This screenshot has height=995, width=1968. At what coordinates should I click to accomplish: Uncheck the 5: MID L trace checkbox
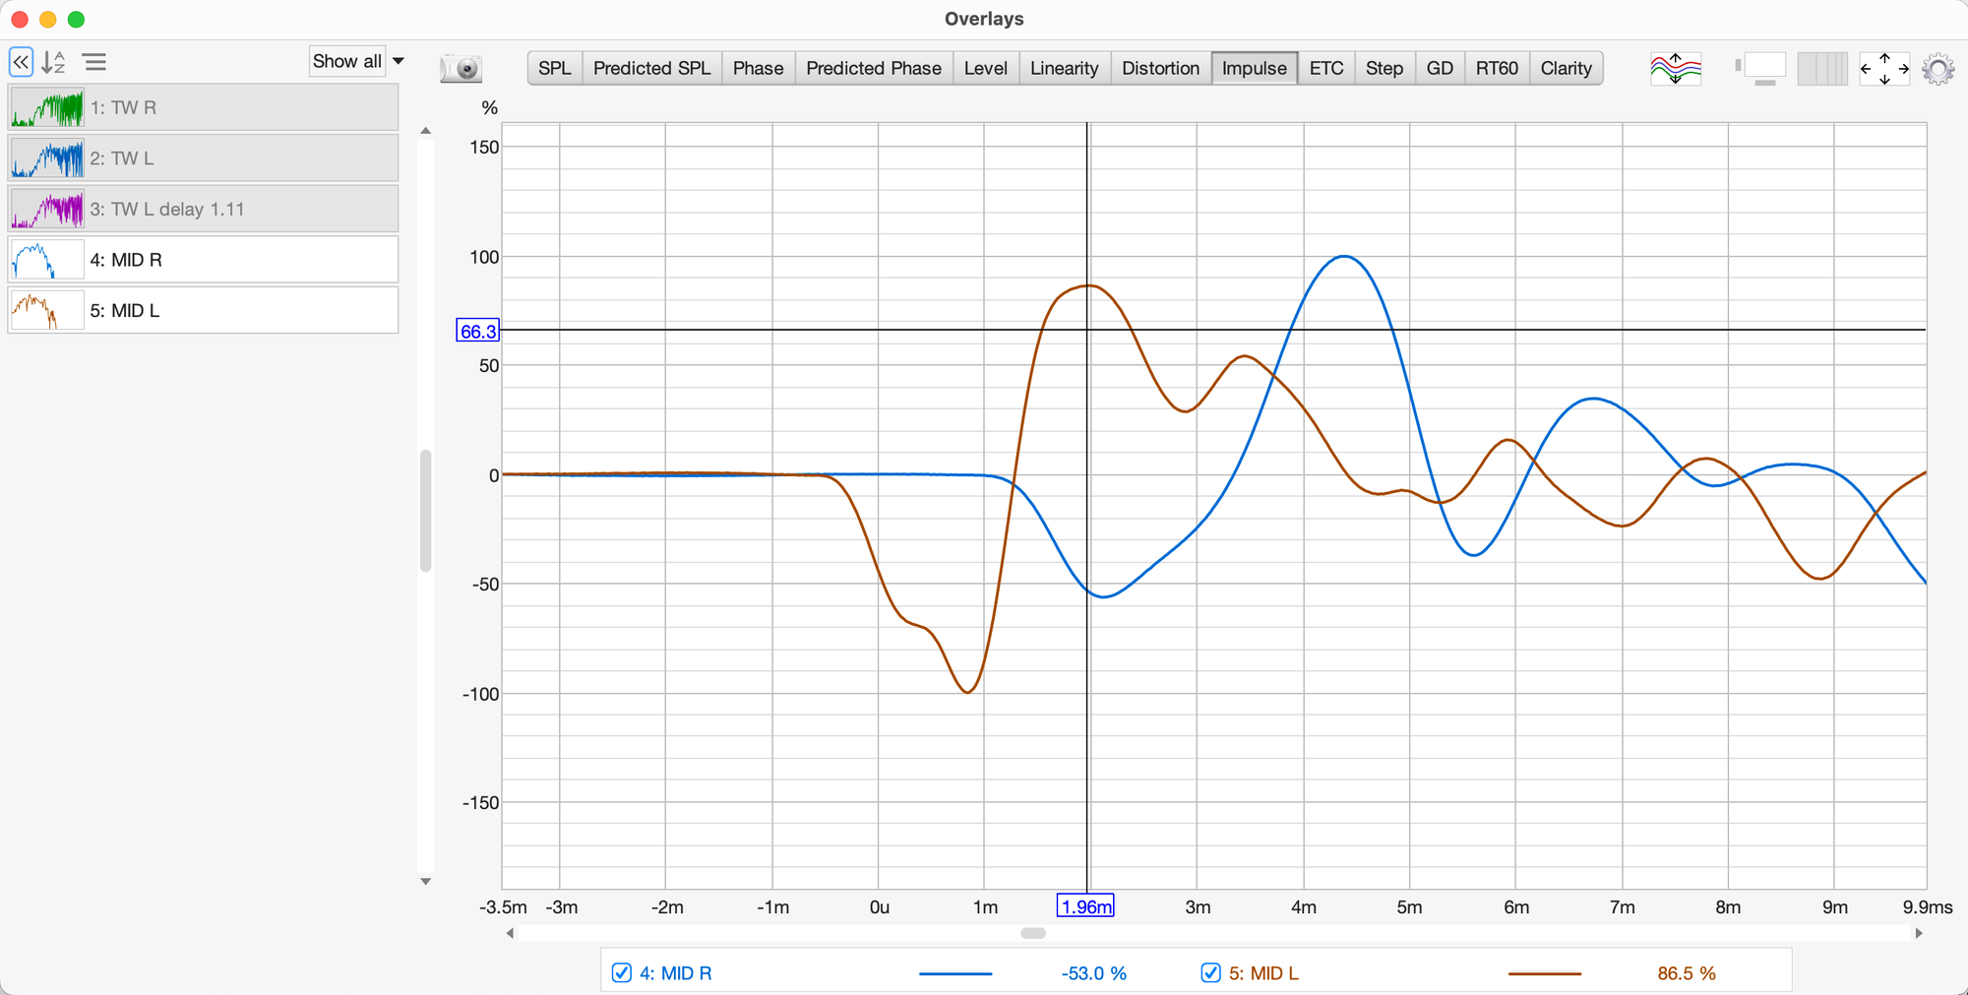1210,973
